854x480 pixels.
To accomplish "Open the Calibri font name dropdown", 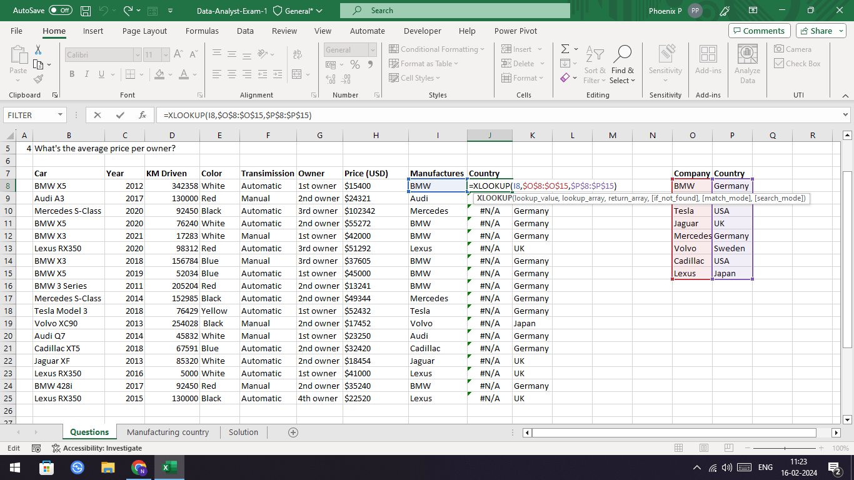I will coord(137,55).
